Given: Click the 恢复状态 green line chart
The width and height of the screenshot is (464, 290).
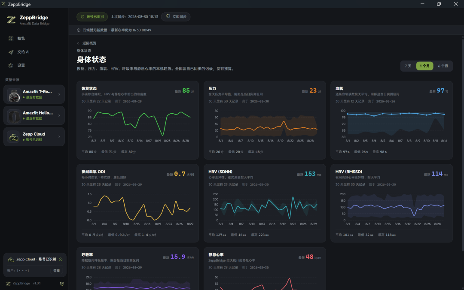Looking at the screenshot, I should coord(142,124).
